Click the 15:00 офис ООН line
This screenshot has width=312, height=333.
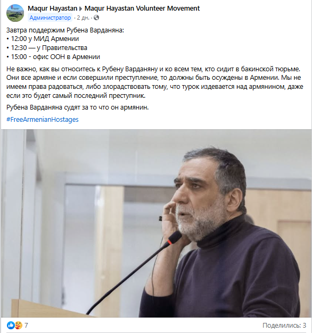point(53,57)
